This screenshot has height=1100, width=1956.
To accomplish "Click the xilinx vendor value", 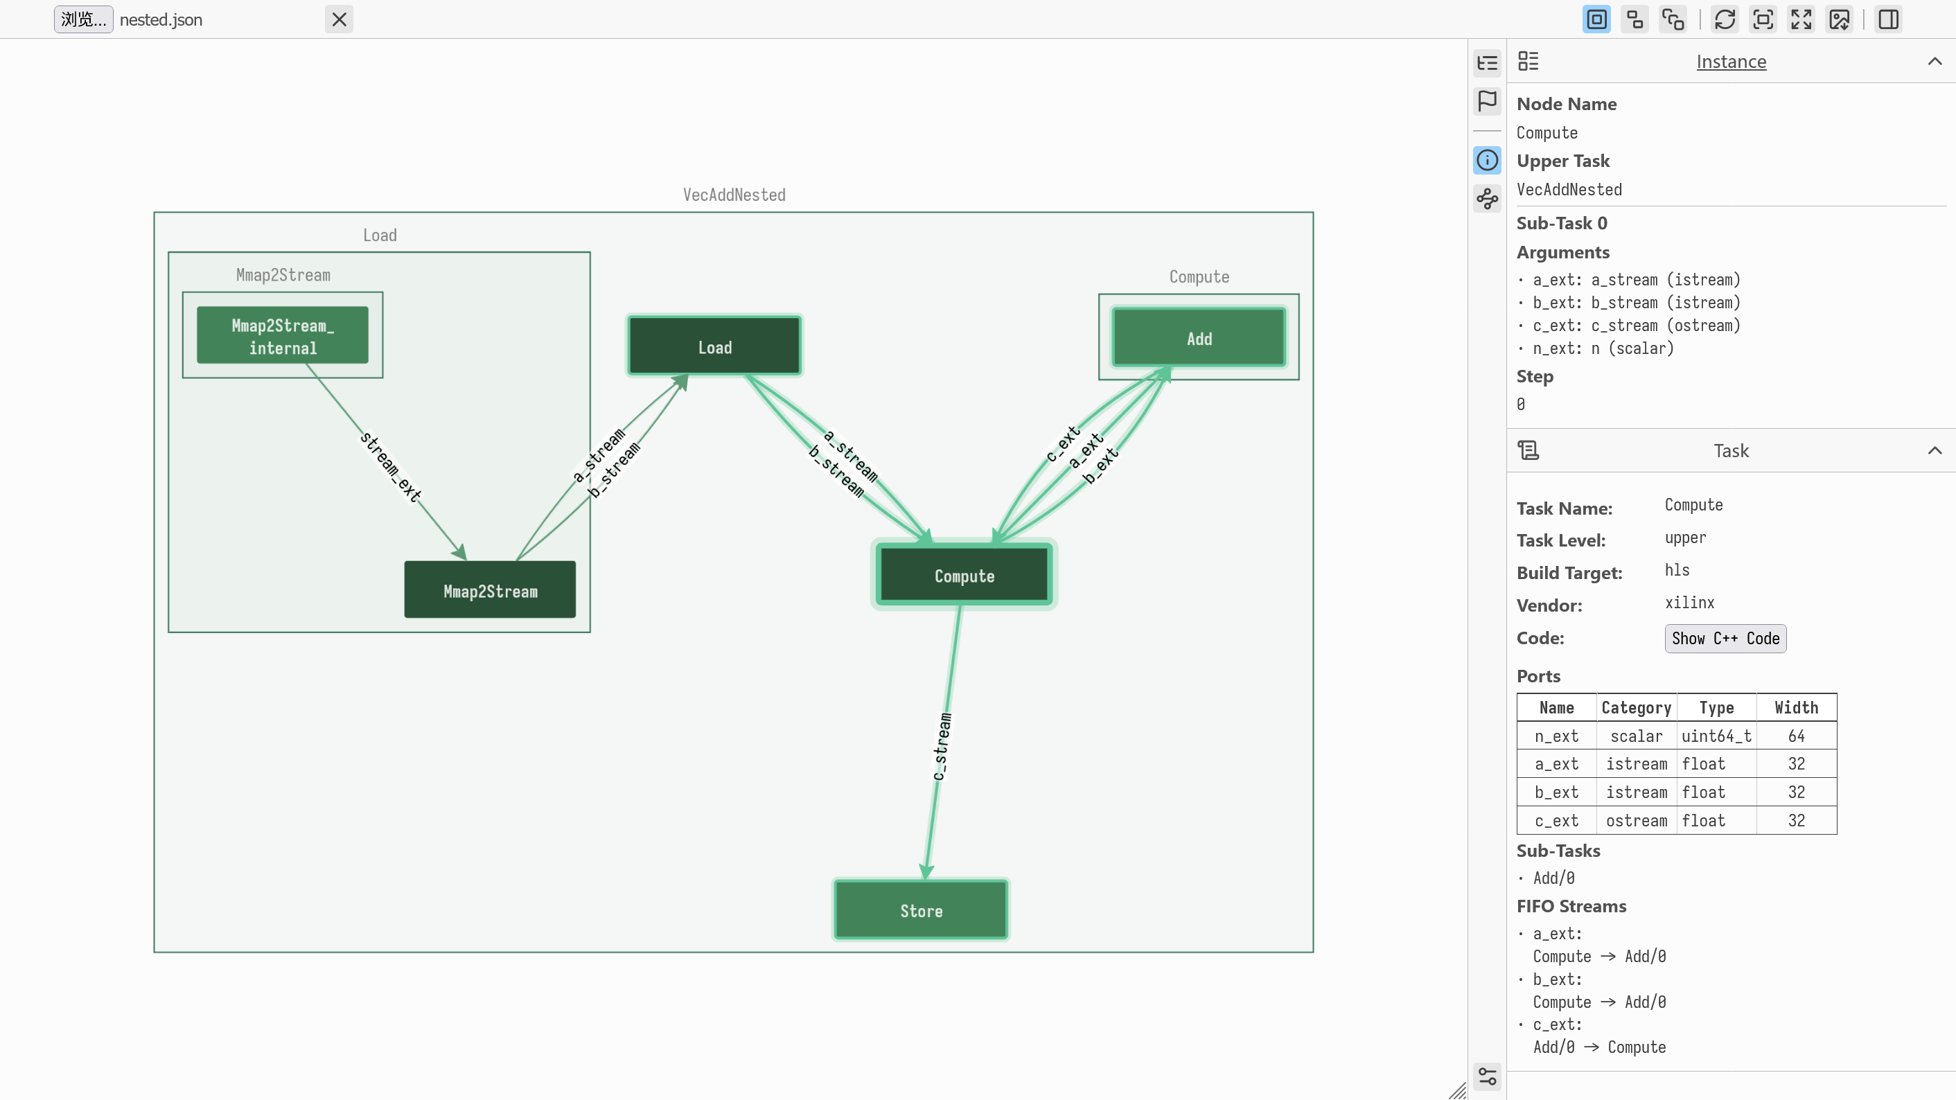I will tap(1689, 603).
